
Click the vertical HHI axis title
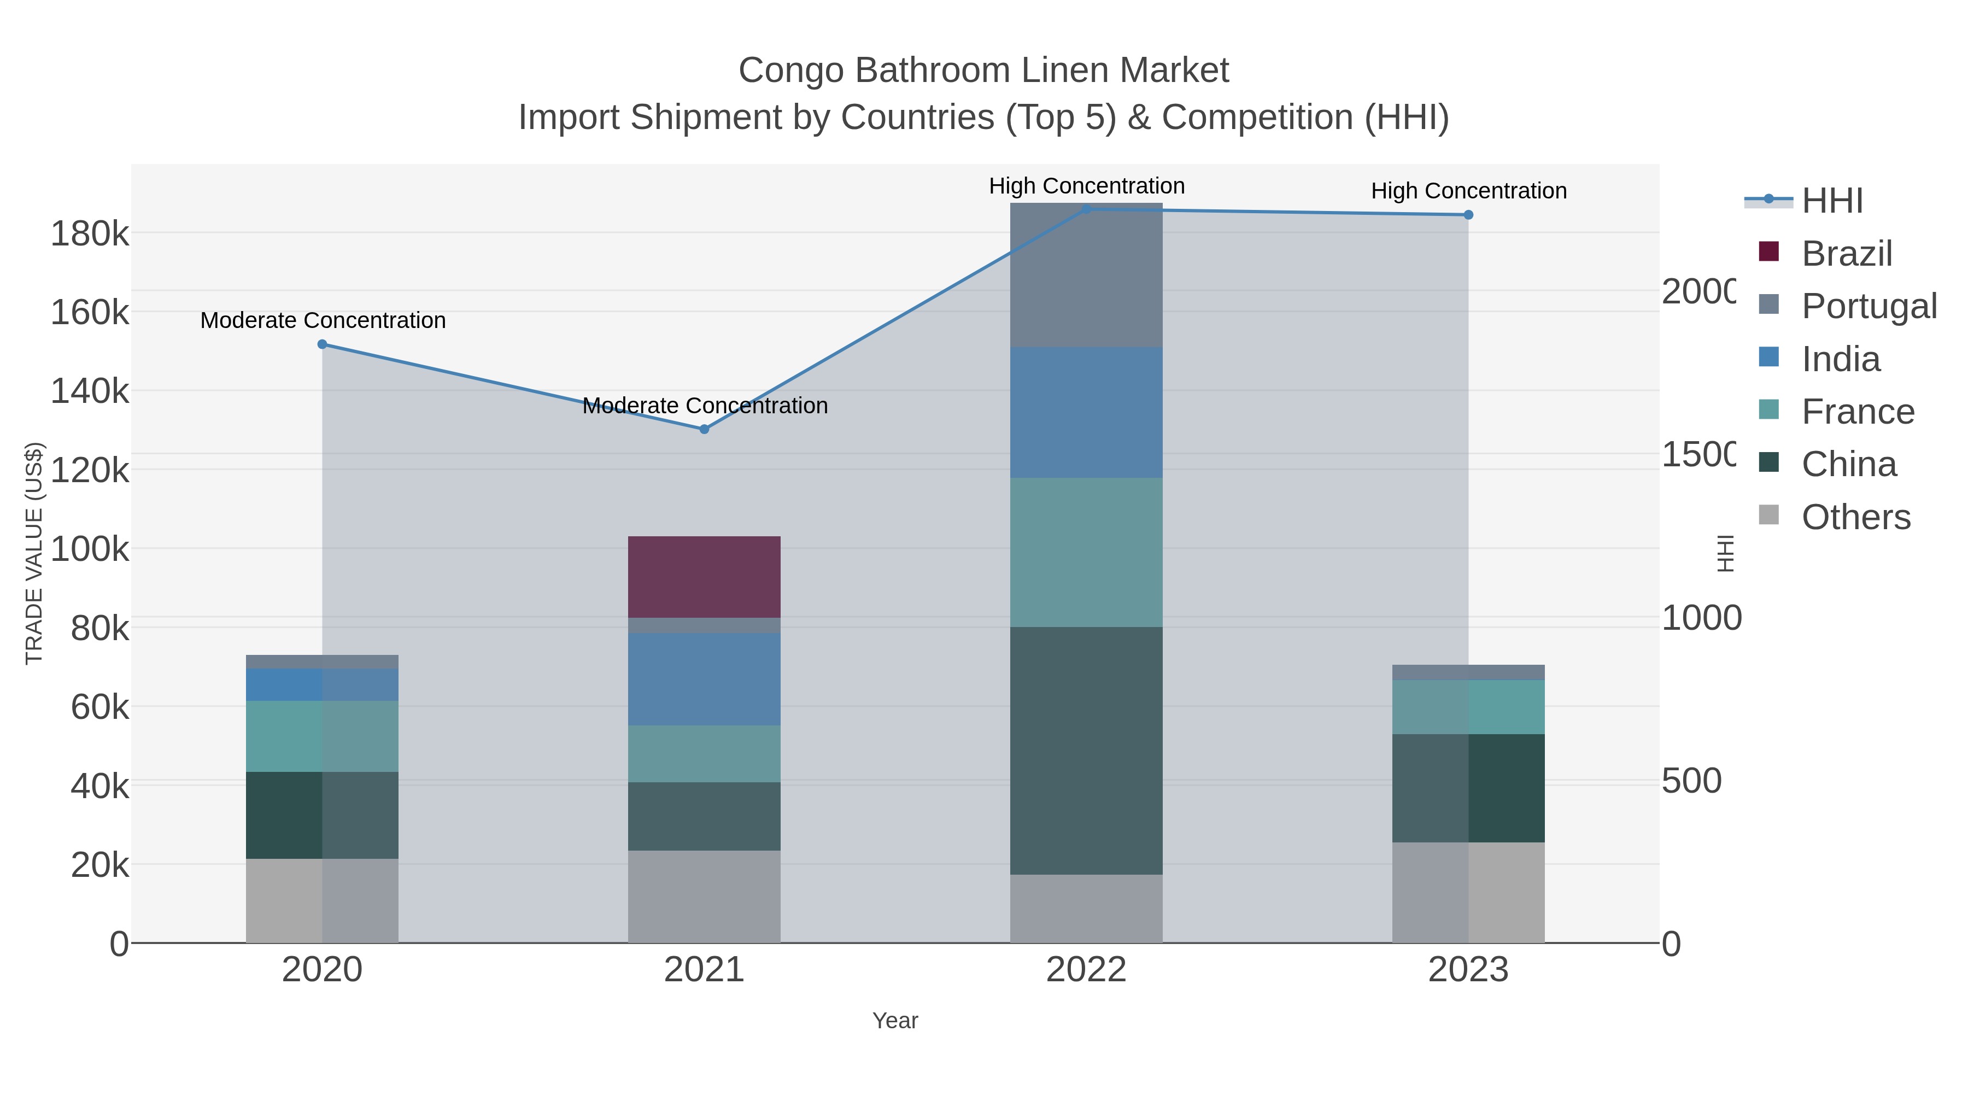click(1725, 553)
